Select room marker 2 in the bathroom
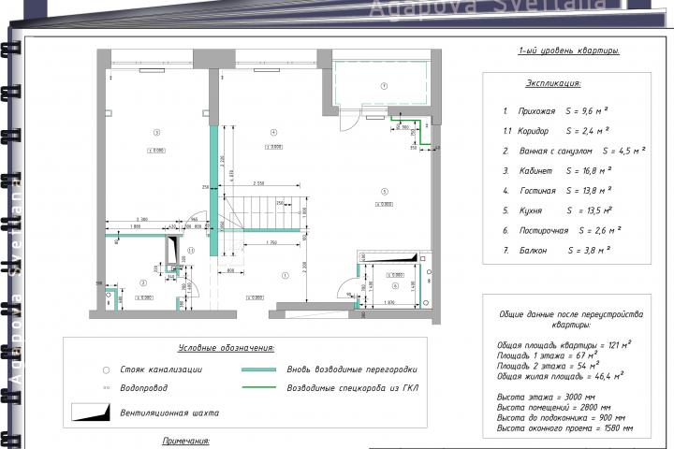674x449 pixels. [143, 282]
